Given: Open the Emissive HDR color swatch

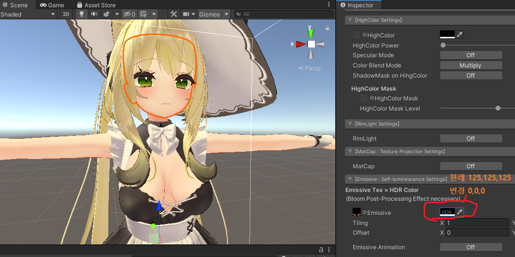Looking at the screenshot, I should (447, 212).
